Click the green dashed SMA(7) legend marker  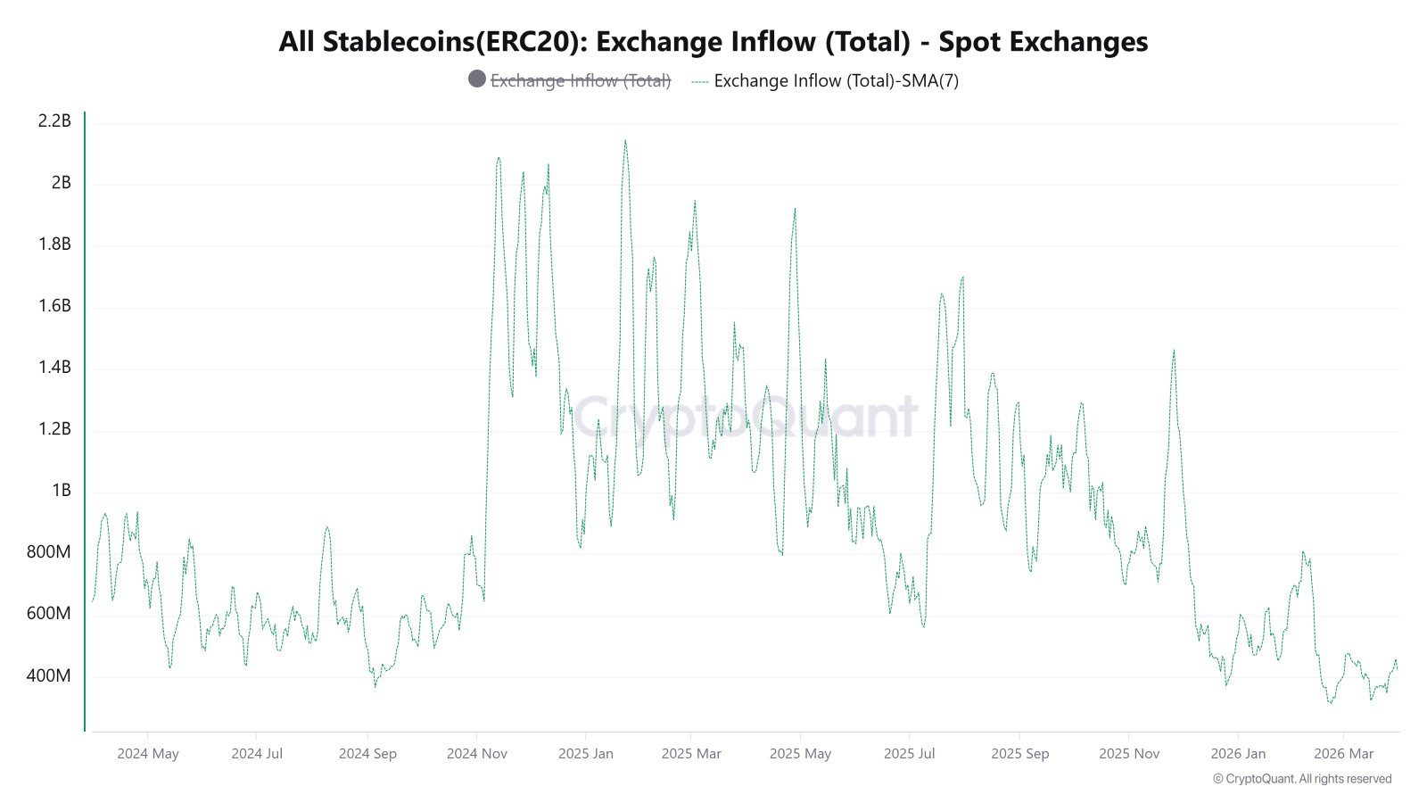coord(700,81)
